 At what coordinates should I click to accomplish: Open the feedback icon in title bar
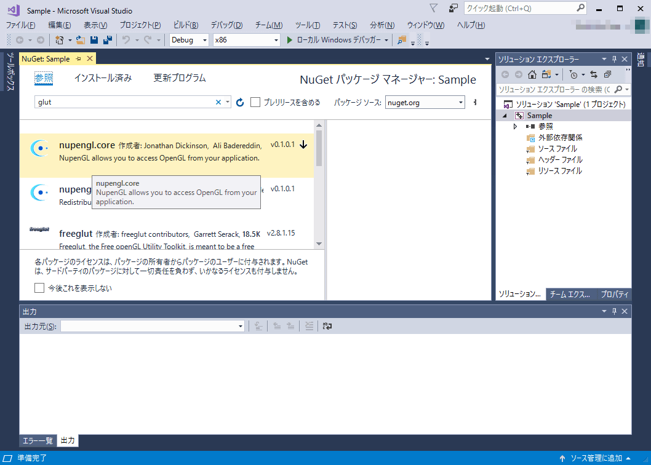pyautogui.click(x=453, y=8)
